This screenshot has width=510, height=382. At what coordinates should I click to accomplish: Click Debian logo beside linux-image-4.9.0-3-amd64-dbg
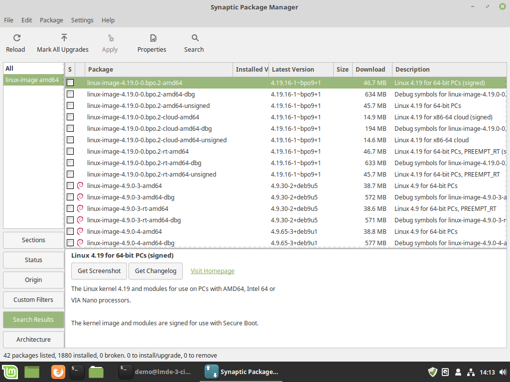point(80,197)
